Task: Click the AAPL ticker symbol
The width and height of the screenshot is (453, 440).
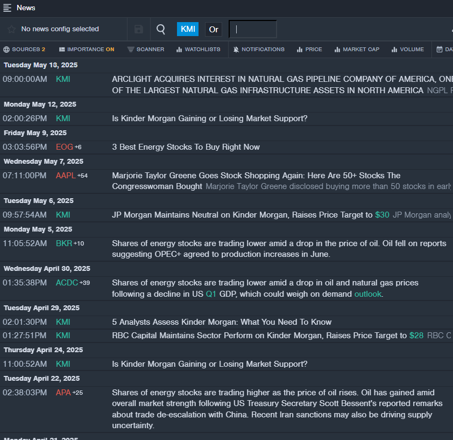Action: (66, 176)
